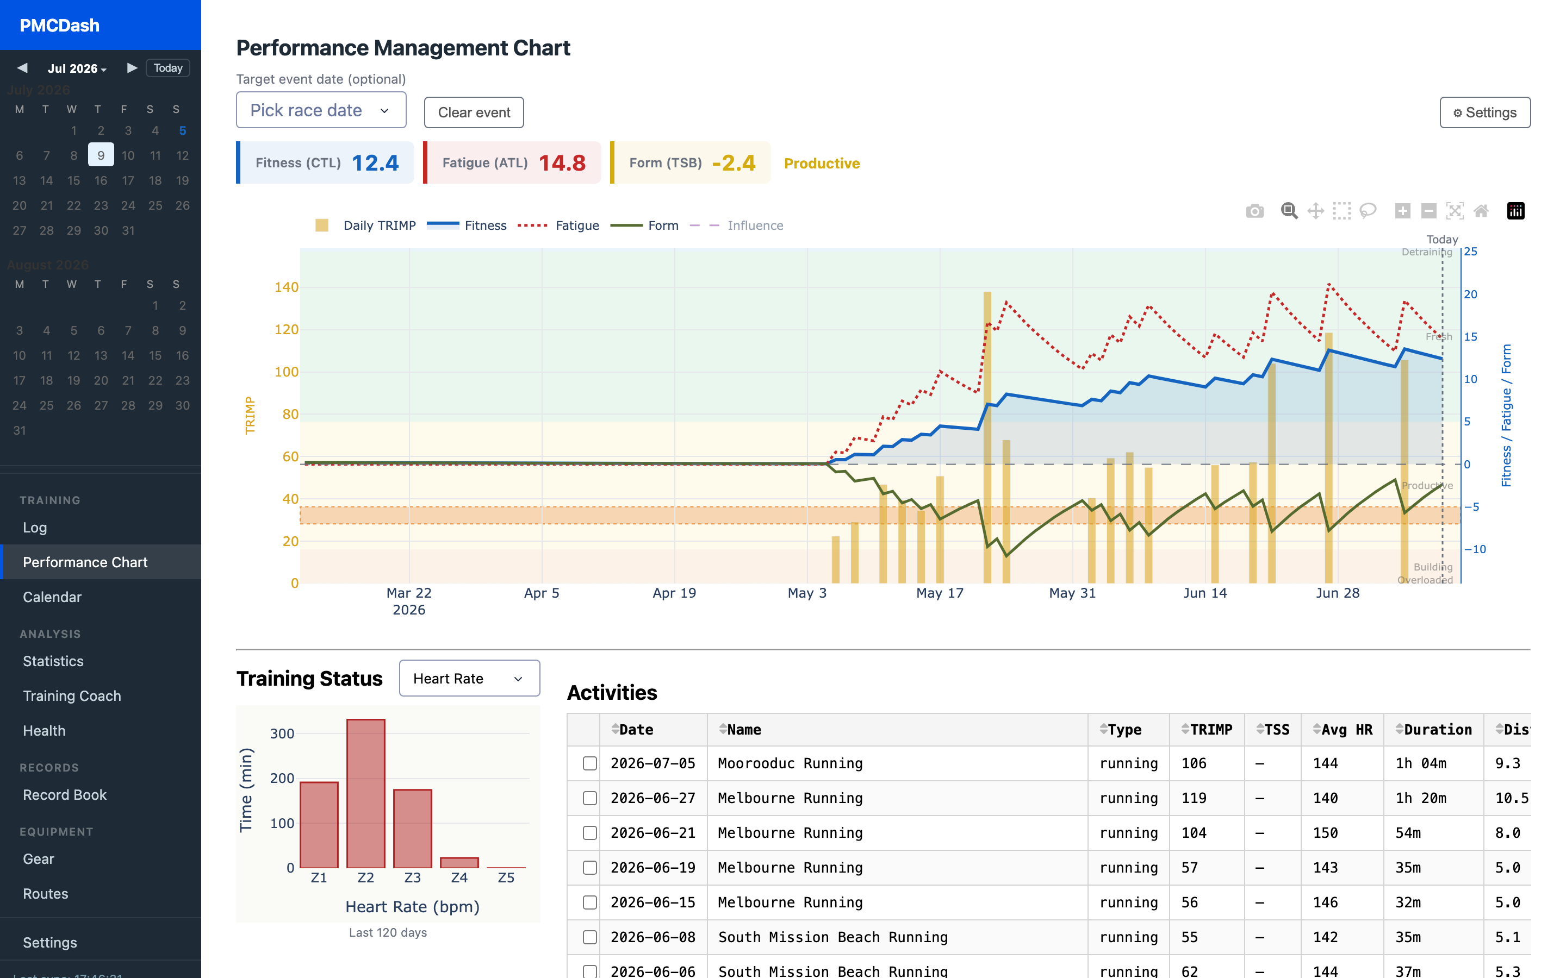This screenshot has width=1566, height=978.
Task: Check the 2026-06-08 South Mission Beach row
Action: tap(589, 937)
